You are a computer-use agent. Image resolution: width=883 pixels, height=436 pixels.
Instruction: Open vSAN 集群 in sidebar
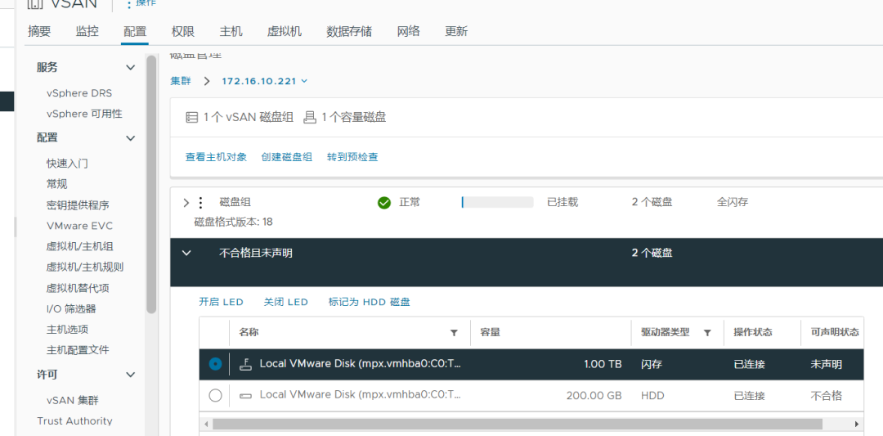click(x=73, y=401)
